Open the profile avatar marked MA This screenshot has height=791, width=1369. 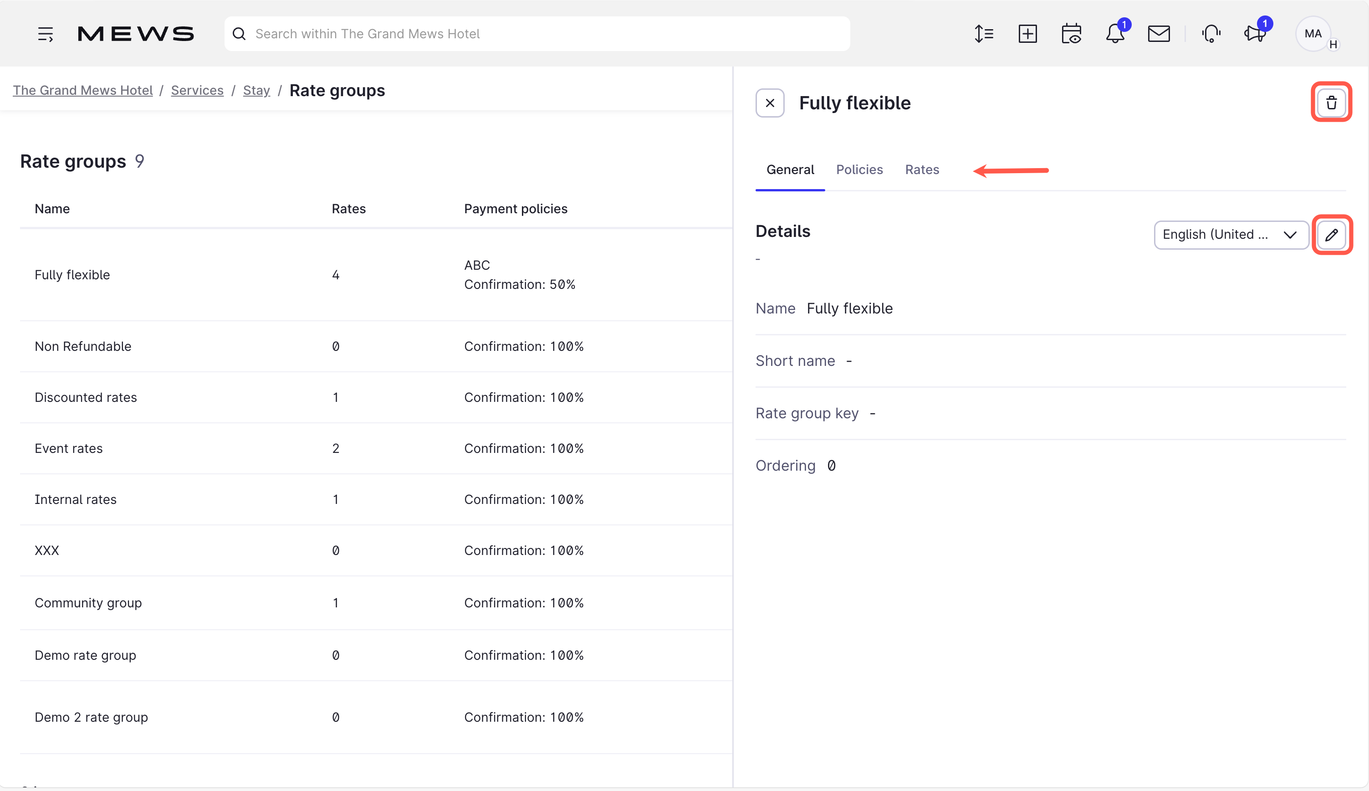pos(1313,33)
